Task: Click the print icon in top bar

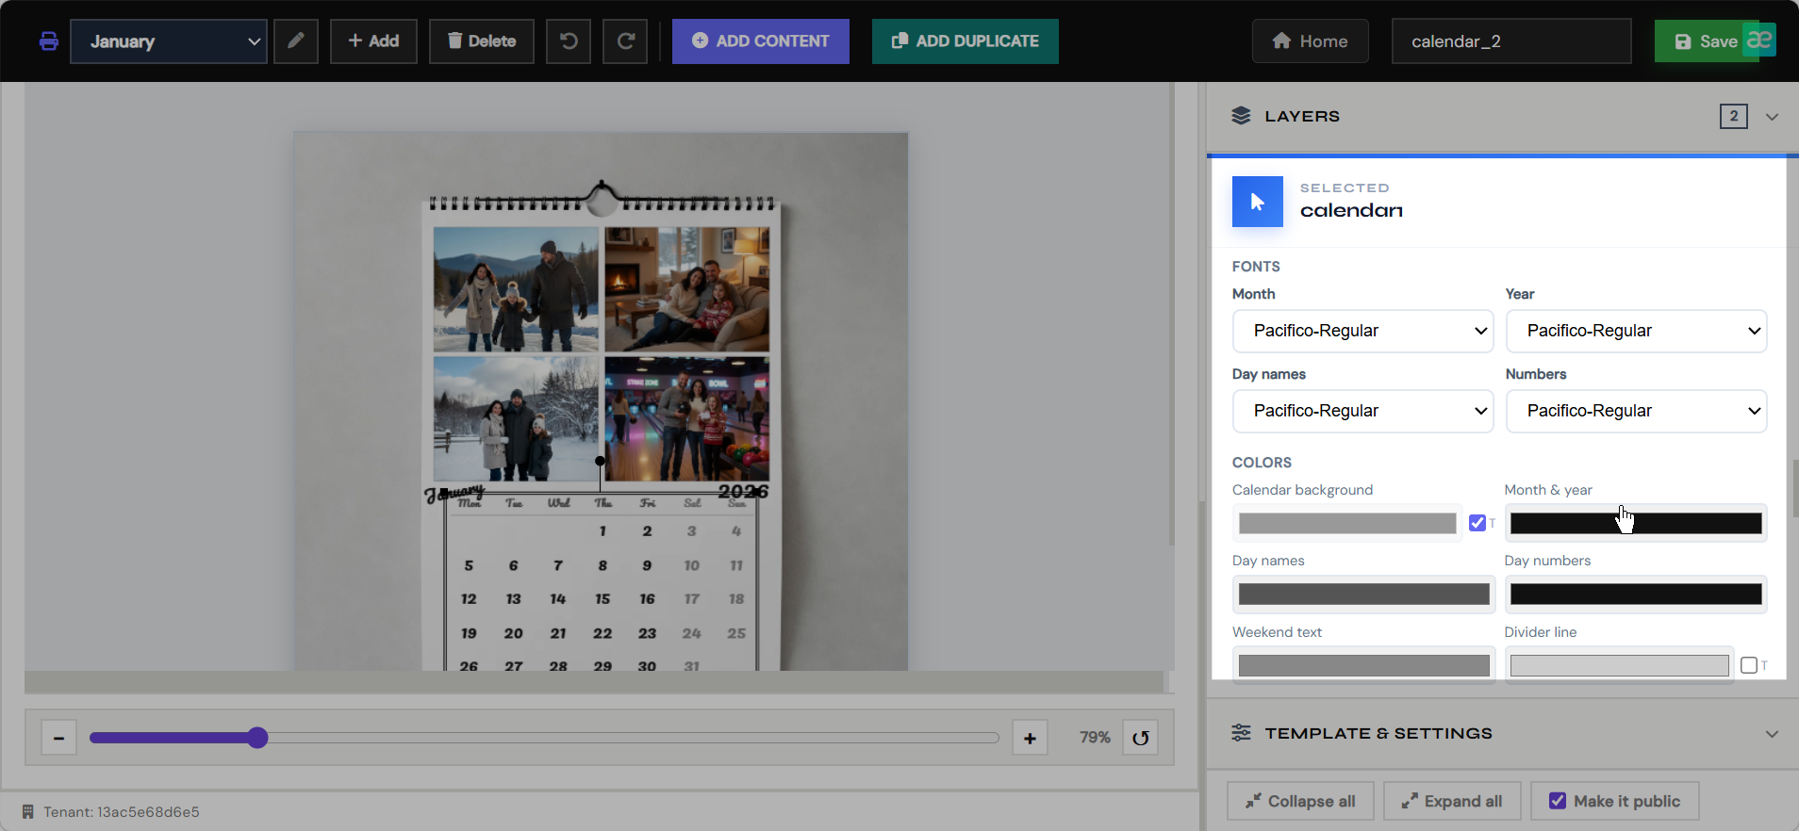Action: 49,41
